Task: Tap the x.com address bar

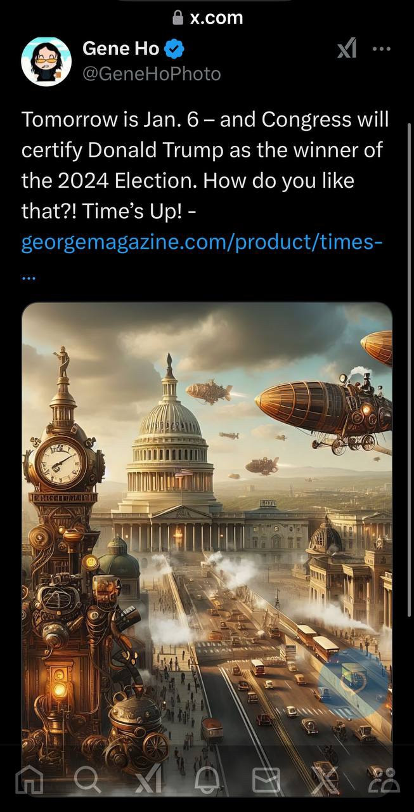Action: click(207, 18)
